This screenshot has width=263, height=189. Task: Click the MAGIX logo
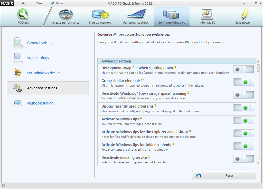[7, 3]
